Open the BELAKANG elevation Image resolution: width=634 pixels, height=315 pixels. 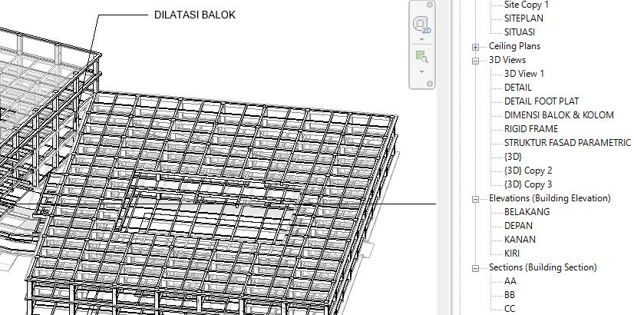coord(527,212)
